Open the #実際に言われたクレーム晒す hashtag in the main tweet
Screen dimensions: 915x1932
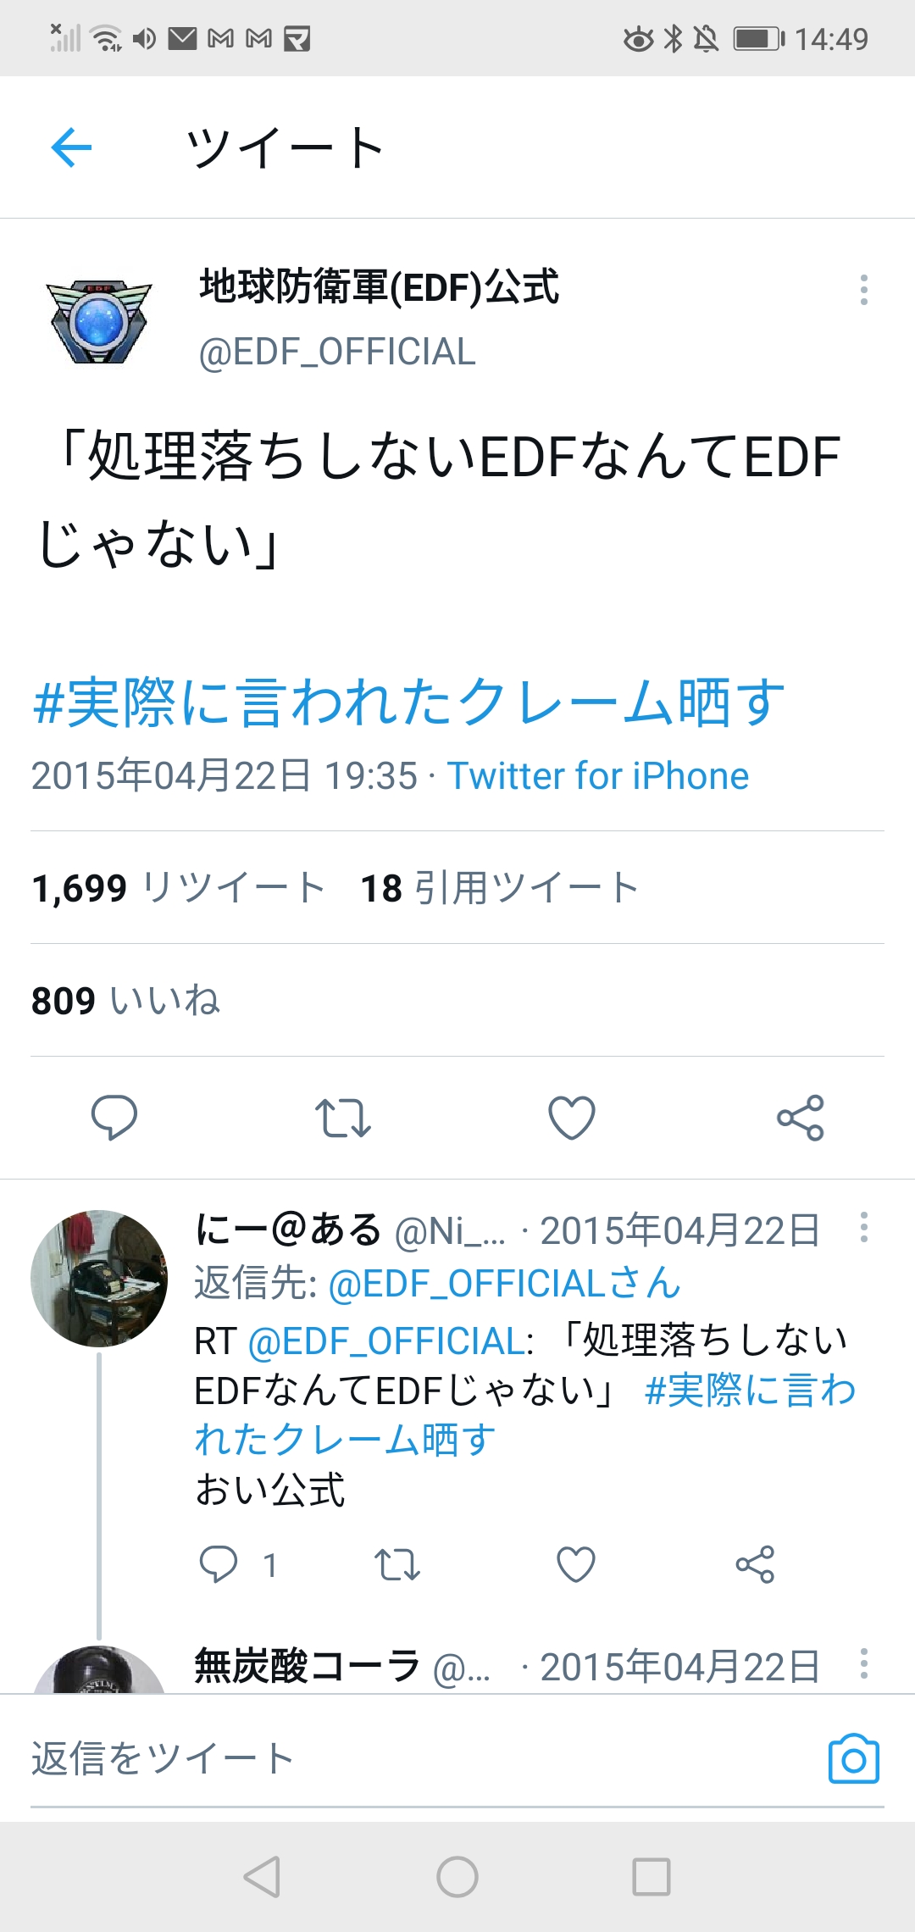[x=408, y=702]
